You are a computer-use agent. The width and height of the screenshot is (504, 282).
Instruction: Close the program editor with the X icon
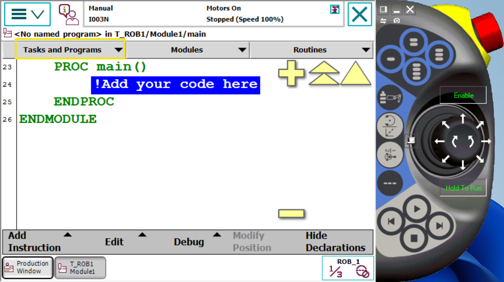359,14
